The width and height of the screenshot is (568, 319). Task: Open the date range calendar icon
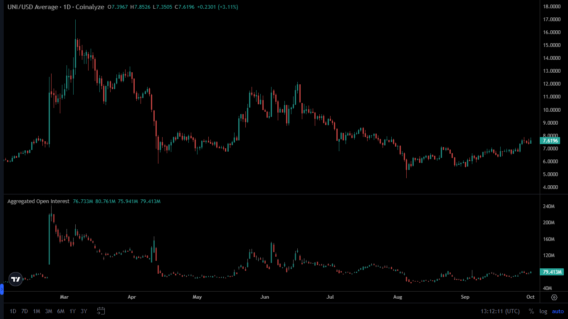click(101, 311)
